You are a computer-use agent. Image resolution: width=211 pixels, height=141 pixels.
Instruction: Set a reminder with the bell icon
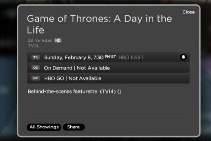point(183,57)
